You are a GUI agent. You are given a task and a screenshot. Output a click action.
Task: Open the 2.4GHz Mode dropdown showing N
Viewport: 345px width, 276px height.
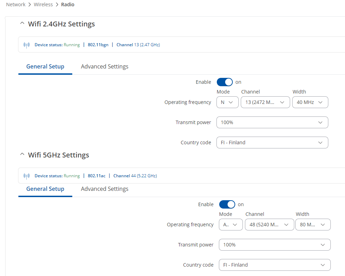[x=228, y=102]
